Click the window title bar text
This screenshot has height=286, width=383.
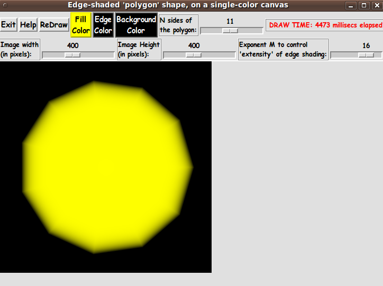(178, 5)
